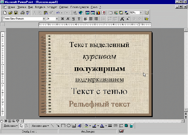Screen dimensions: 188x135
Task: Open the Вставка menu
Action: click(40, 7)
